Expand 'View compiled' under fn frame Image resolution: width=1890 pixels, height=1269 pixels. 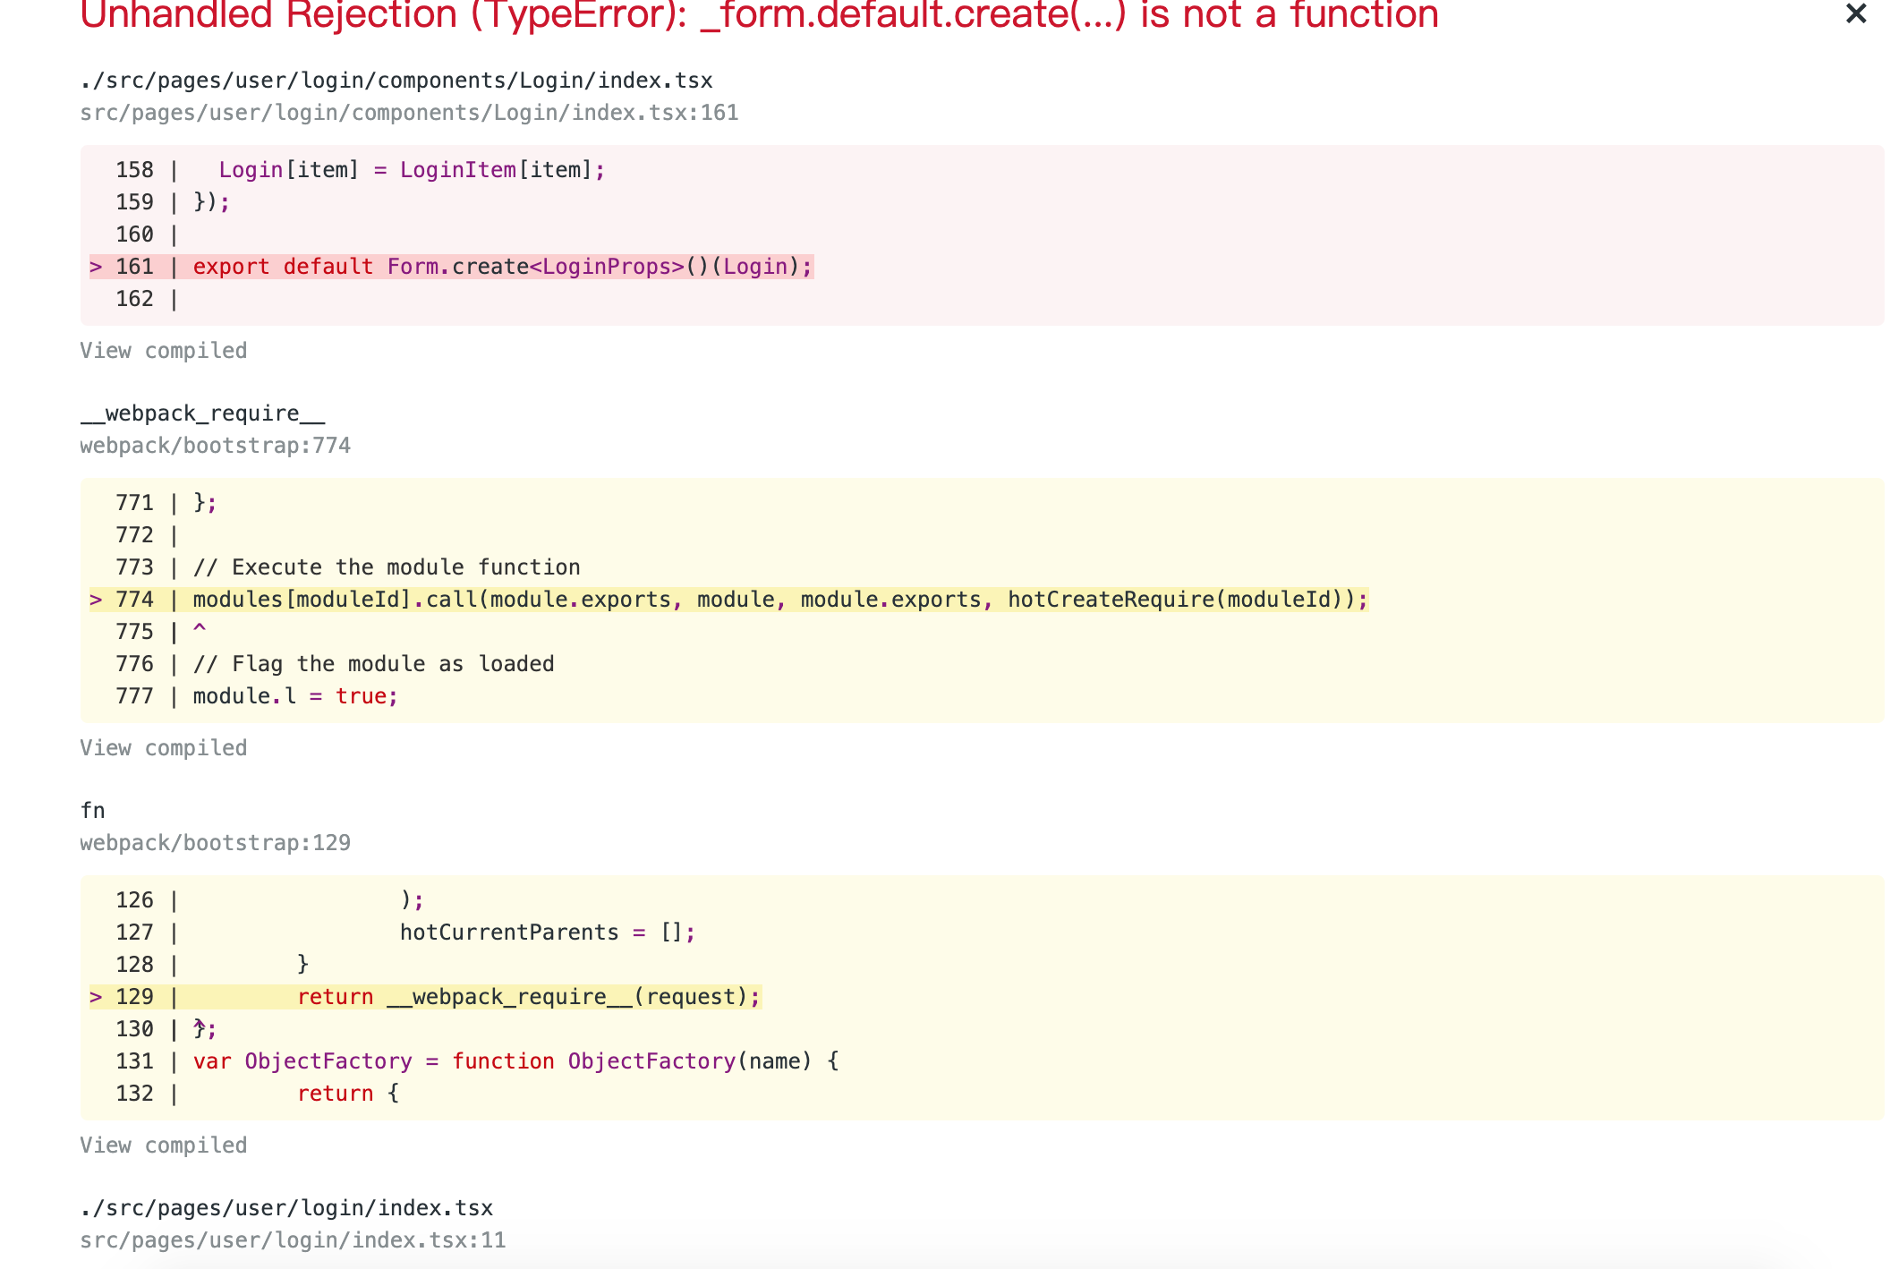(x=163, y=1146)
